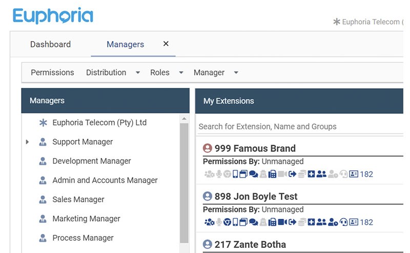410x253 pixels.
Task: Select Euphoria Telecom (Pty) Ltd entry
Action: (99, 123)
